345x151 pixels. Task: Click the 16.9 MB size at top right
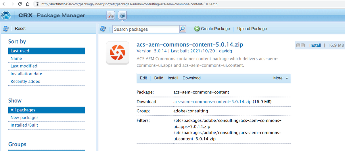click(336, 45)
